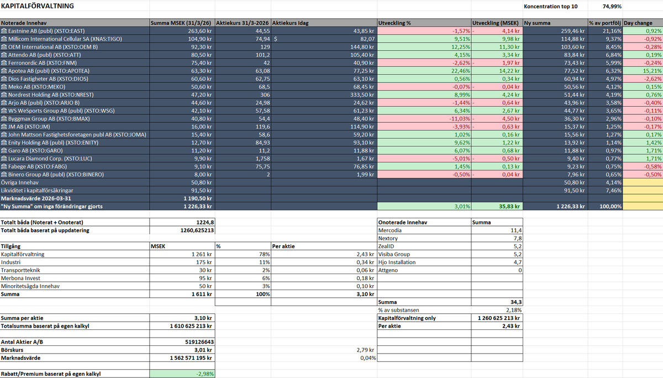663x378 pixels.
Task: Click the 'Utveckling (MSEK)' column header
Action: (497, 23)
